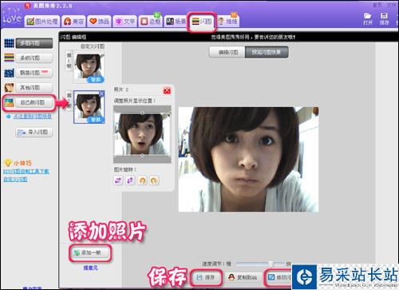This screenshot has width=399, height=290.
Task: Open the 自定义闪图 tips link
Action: 15,179
